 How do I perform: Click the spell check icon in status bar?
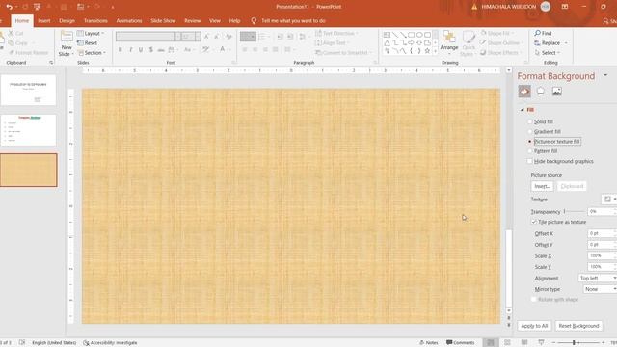[x=22, y=343]
